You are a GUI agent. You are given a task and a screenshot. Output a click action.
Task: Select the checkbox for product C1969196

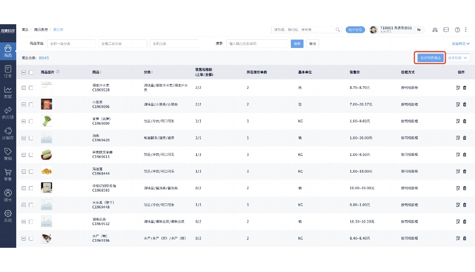click(31, 238)
